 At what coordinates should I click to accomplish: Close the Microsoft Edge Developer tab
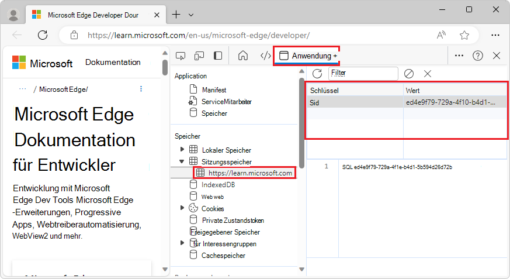tap(157, 15)
